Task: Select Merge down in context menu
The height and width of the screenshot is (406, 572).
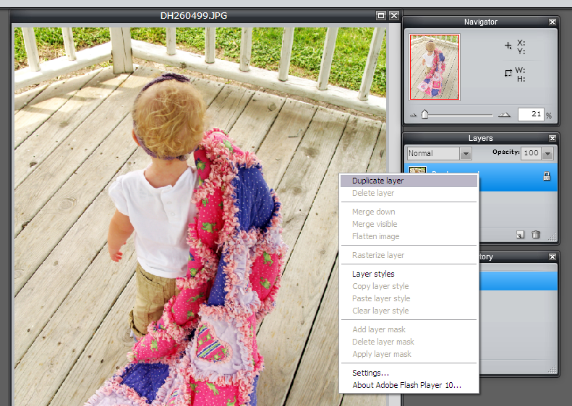Action: click(x=409, y=212)
